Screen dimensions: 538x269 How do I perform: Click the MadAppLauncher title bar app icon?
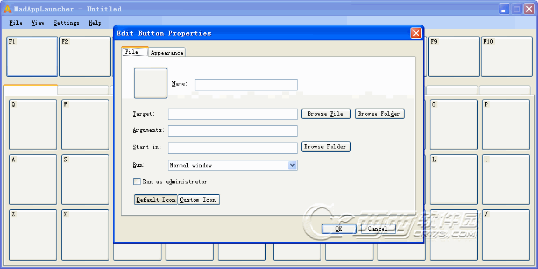coord(8,9)
